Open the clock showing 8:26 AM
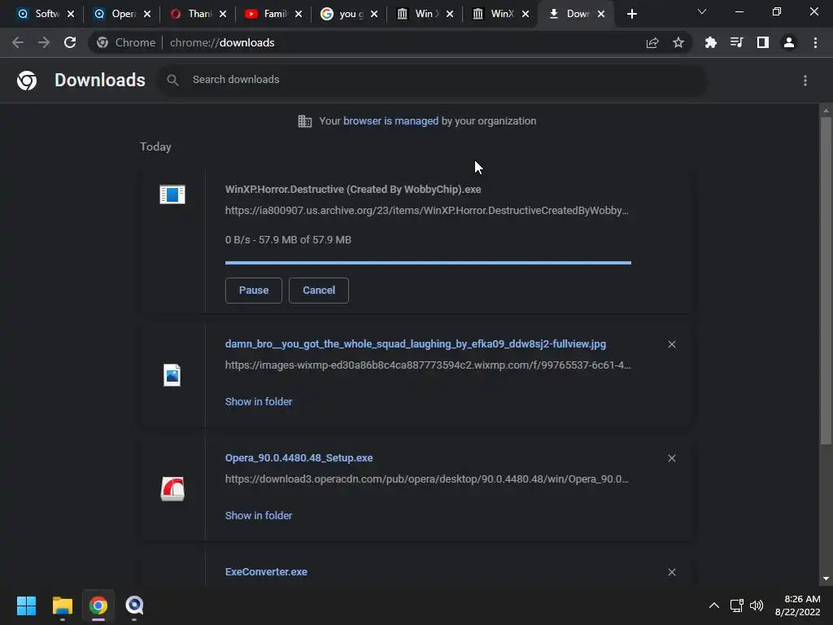The image size is (833, 625). (797, 605)
